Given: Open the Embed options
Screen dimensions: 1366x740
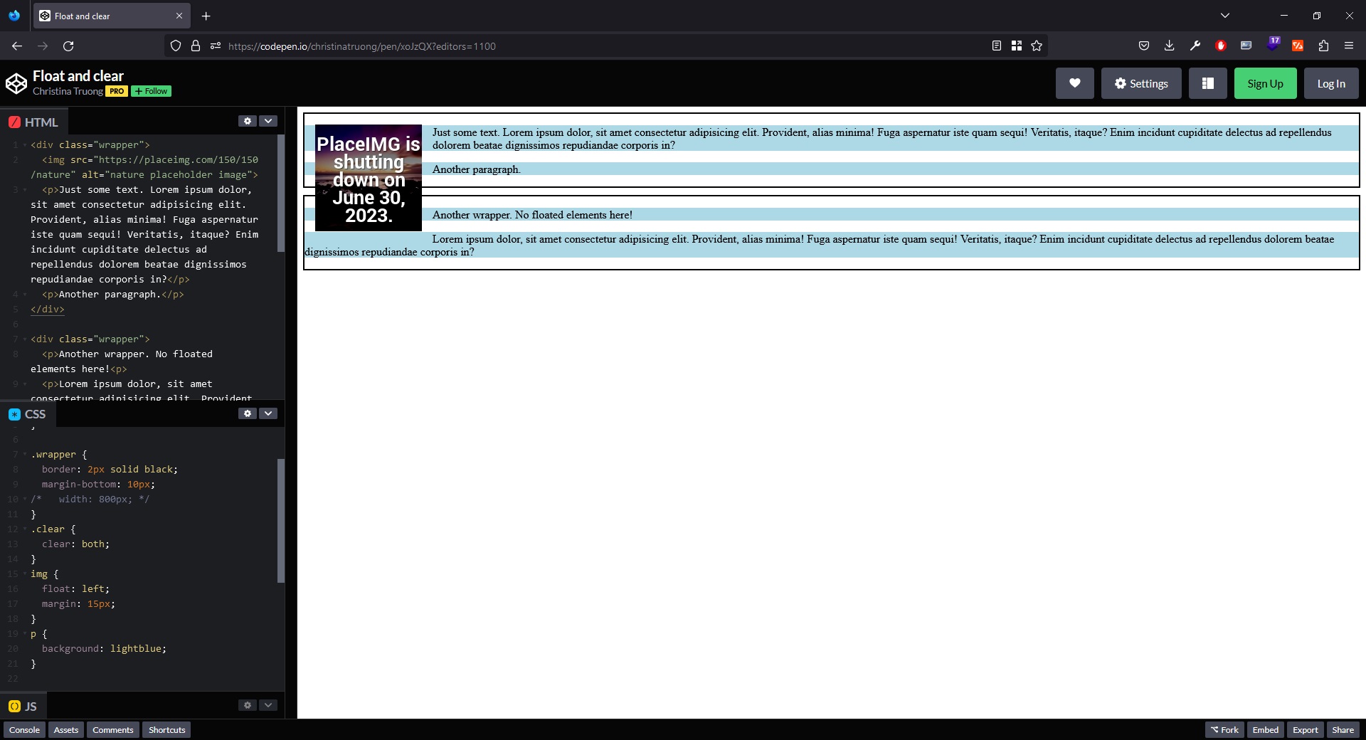Looking at the screenshot, I should pos(1265,730).
